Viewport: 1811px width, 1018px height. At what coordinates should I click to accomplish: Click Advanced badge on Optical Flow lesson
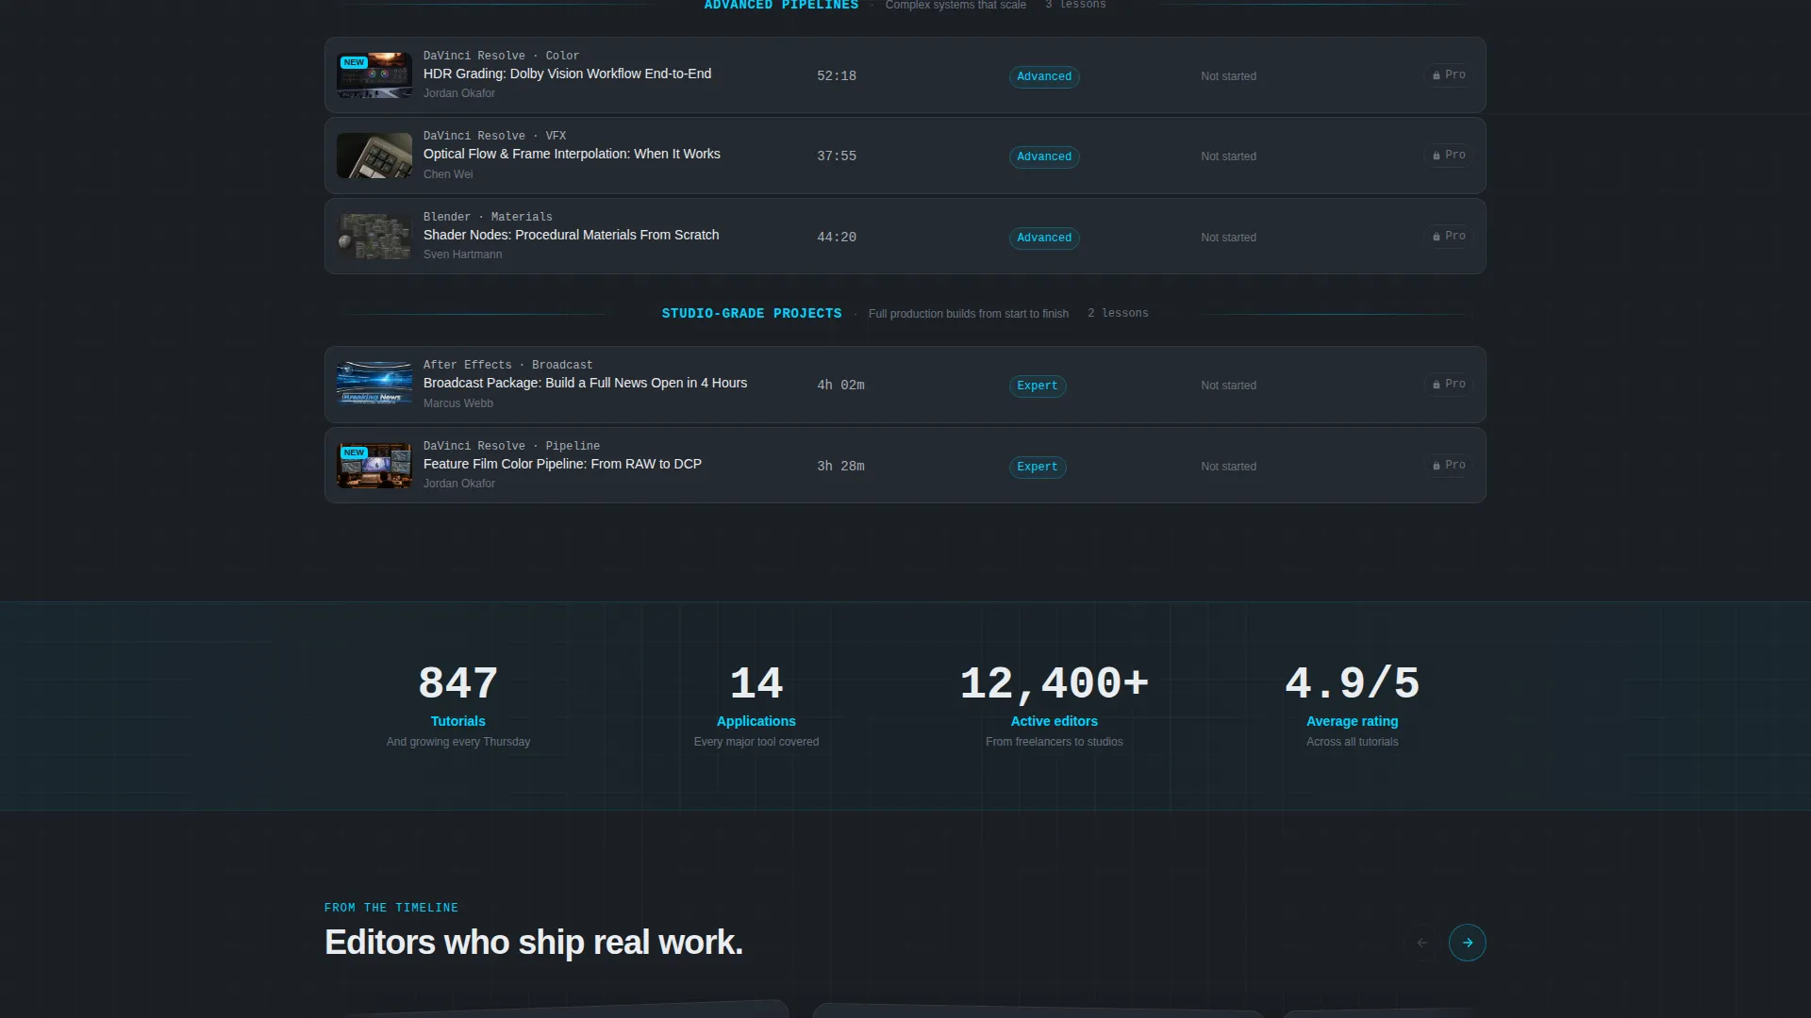click(x=1044, y=156)
